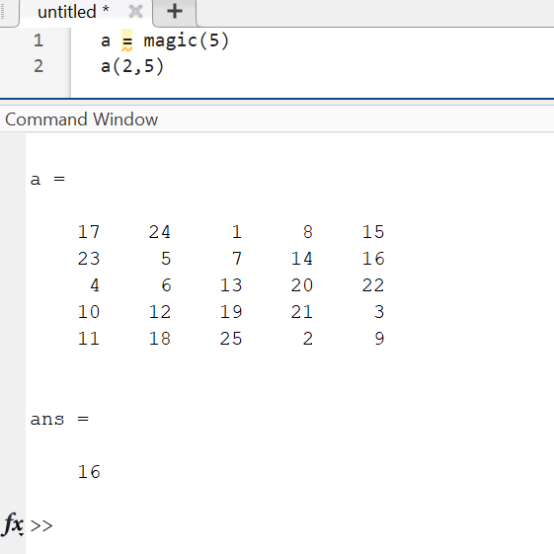Click matrix value 9 in last row

pos(379,339)
